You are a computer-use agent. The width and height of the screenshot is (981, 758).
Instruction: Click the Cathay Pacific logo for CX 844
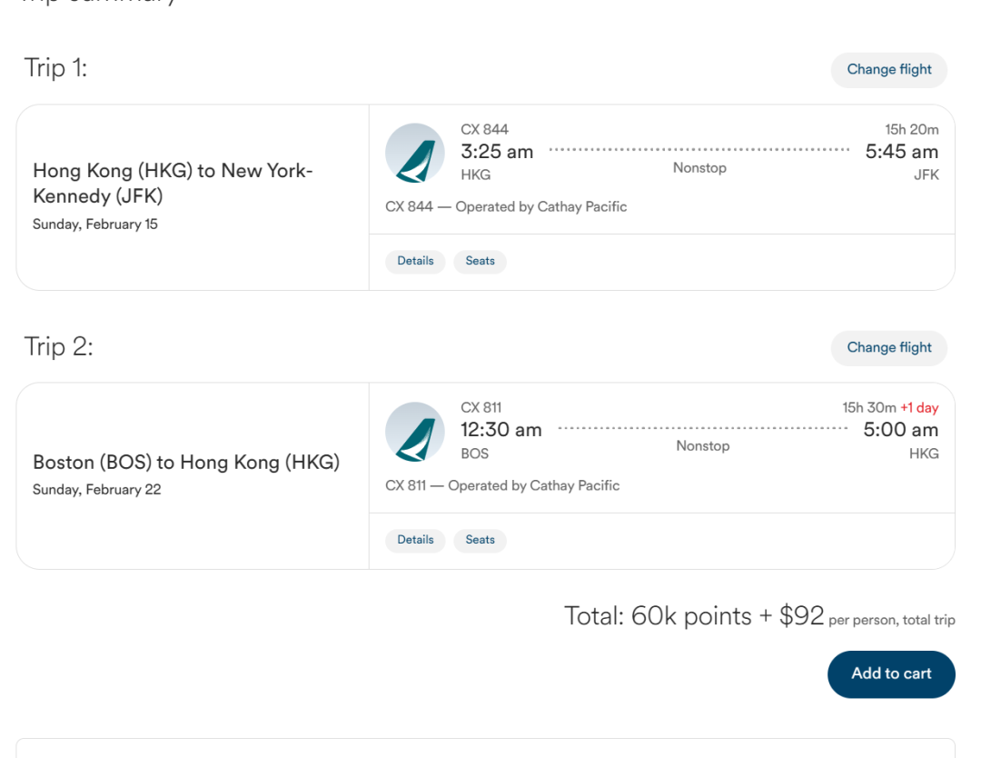(x=415, y=153)
